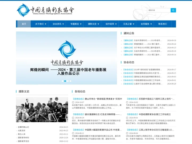This screenshot has width=192, height=144.
Task: Click the clock icon beside 2024-08-06
Action: 127,133
